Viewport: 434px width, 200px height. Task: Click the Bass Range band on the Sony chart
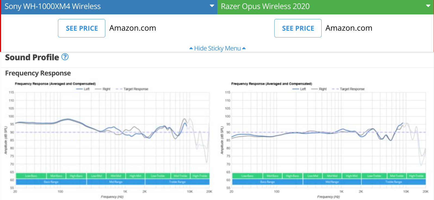(x=50, y=182)
